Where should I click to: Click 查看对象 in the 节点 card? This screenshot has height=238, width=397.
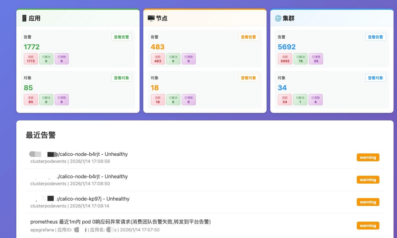[x=248, y=78]
